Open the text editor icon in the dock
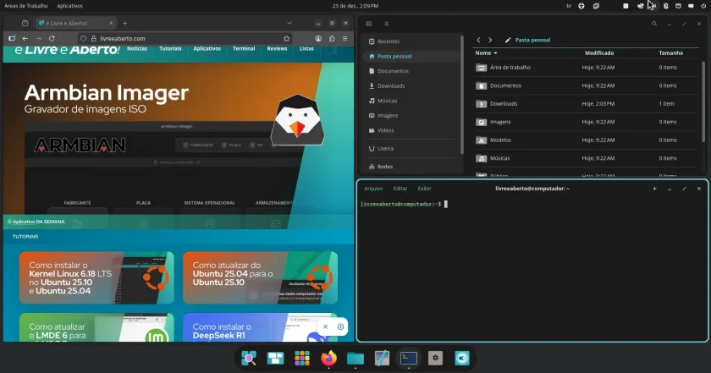The image size is (711, 373). (382, 358)
